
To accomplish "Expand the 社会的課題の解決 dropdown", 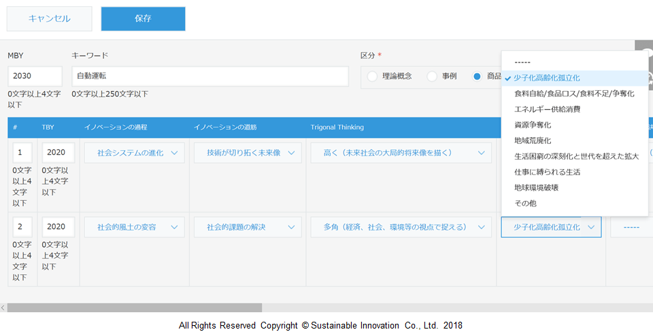I will pyautogui.click(x=248, y=227).
